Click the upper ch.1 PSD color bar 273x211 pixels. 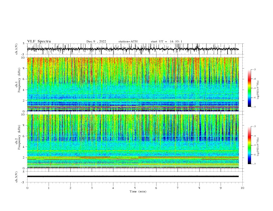click(249, 88)
